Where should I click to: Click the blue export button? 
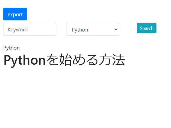(15, 14)
